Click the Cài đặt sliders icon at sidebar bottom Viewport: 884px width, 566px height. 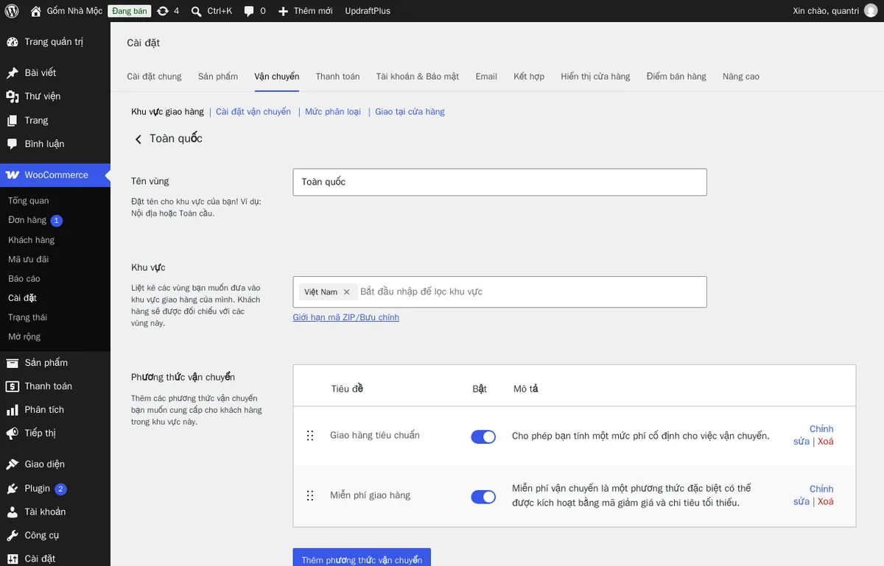click(13, 559)
